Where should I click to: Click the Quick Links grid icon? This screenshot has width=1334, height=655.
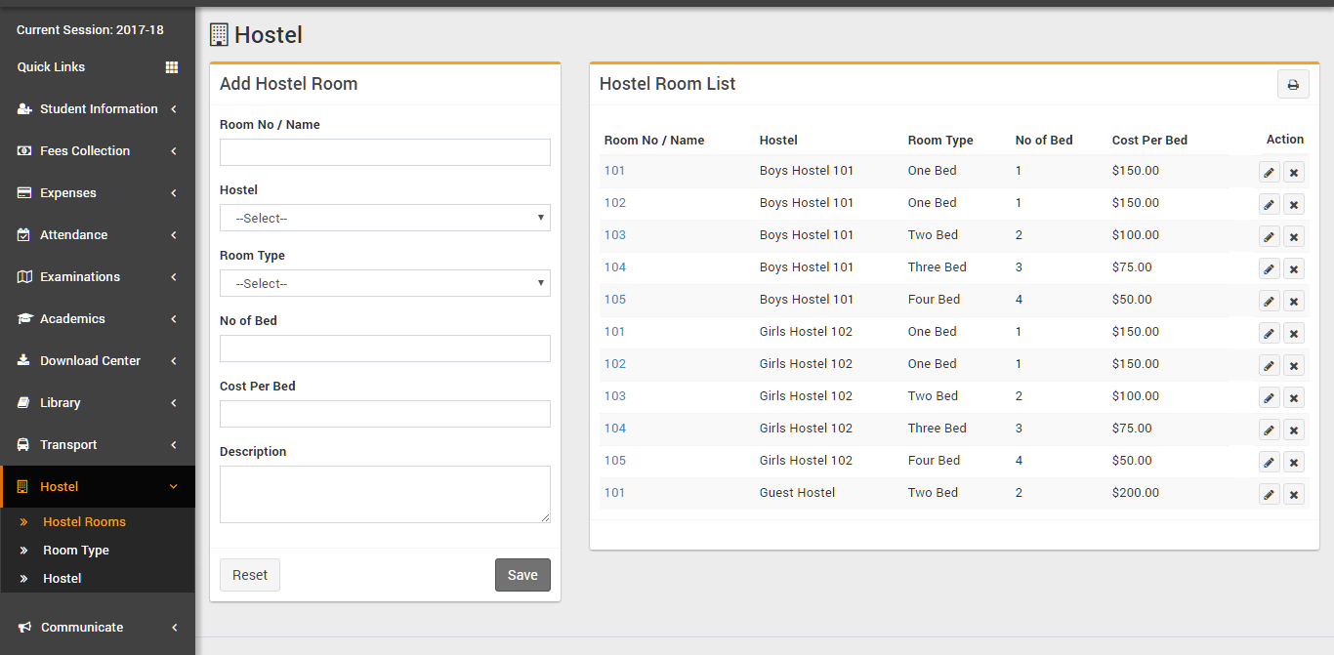172,67
